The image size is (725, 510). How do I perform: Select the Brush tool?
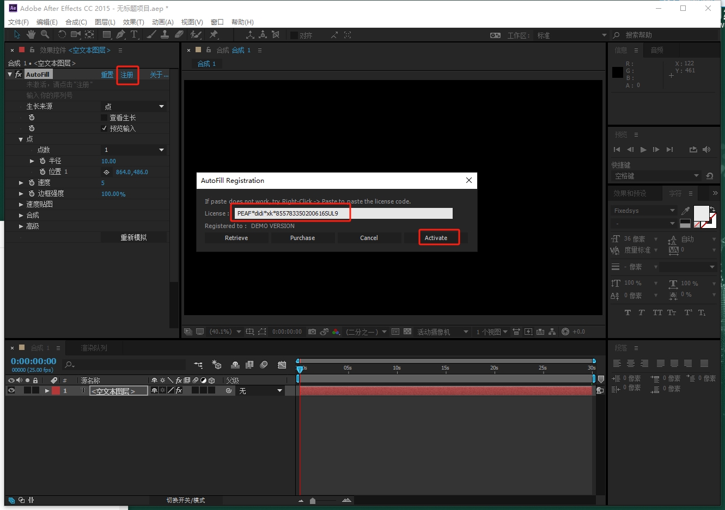coord(151,35)
